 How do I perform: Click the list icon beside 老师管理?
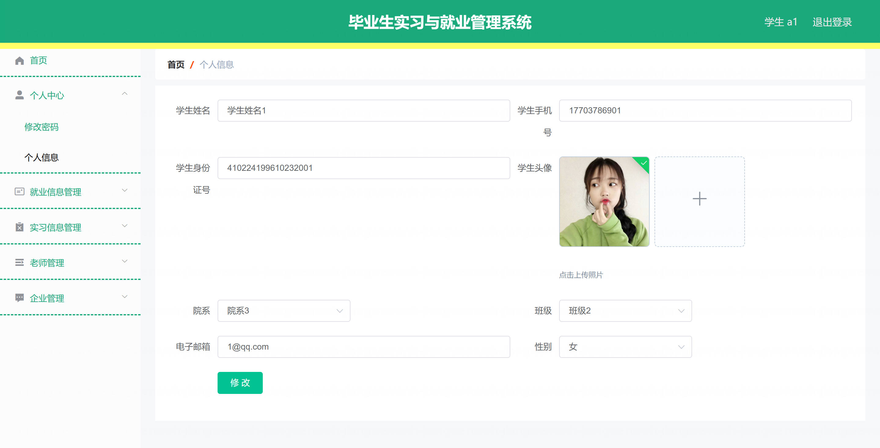(20, 263)
